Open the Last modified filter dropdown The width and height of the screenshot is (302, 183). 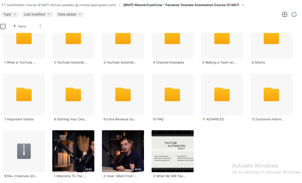pyautogui.click(x=37, y=14)
